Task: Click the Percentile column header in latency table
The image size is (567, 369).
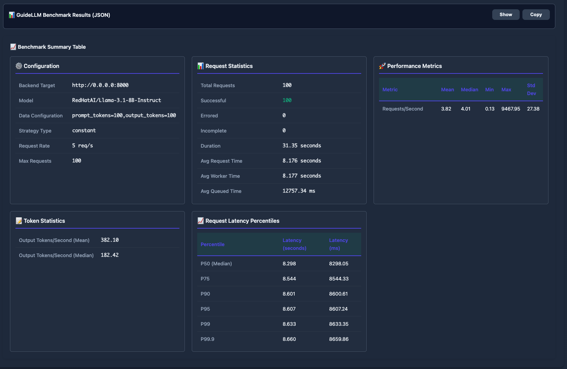Action: tap(212, 244)
